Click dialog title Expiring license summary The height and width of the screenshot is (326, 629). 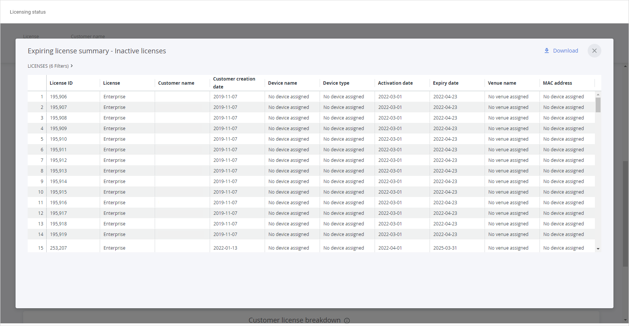(97, 51)
